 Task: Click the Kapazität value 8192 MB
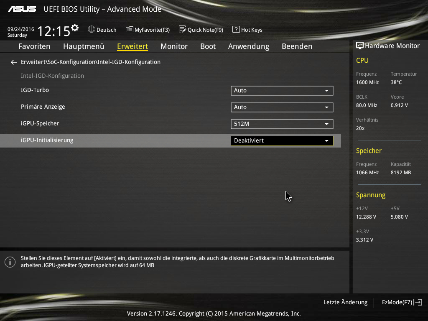pyautogui.click(x=401, y=173)
